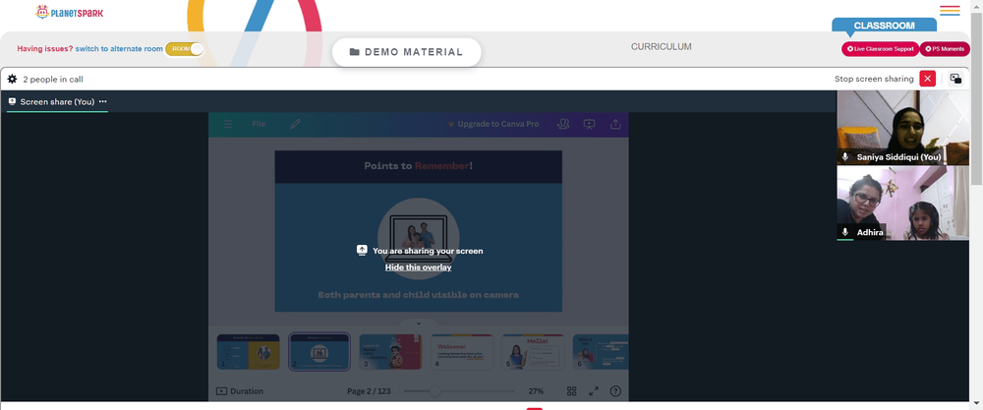Open the screen share more options dots
The height and width of the screenshot is (410, 983).
coord(103,101)
